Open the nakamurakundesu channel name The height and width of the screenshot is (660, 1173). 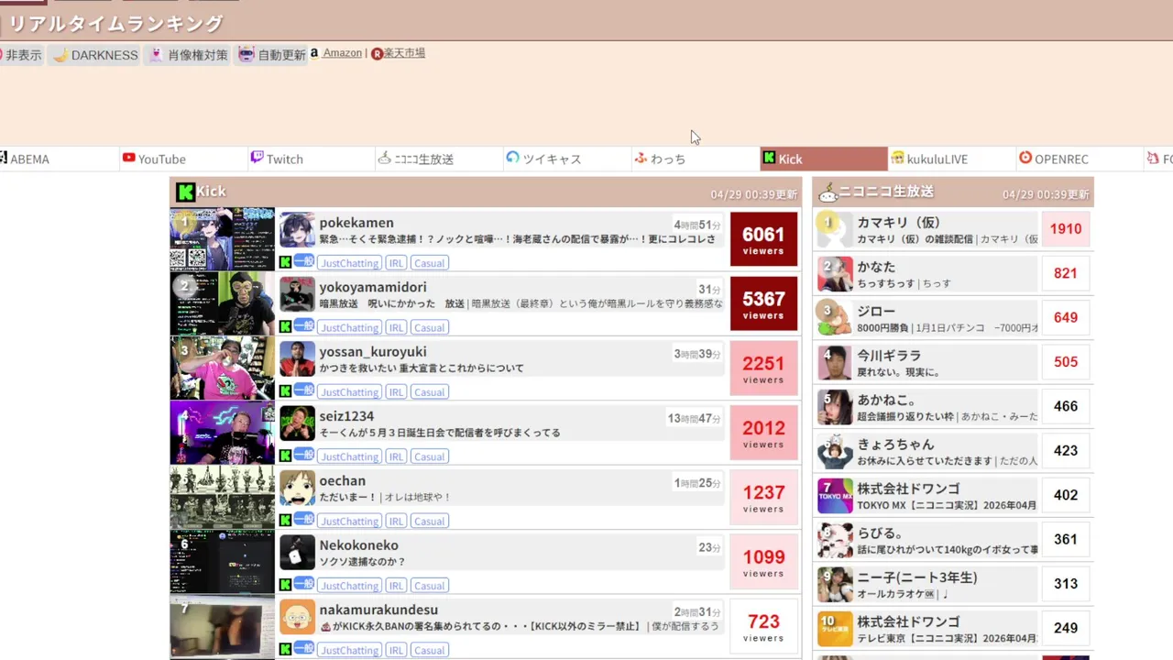tap(378, 610)
